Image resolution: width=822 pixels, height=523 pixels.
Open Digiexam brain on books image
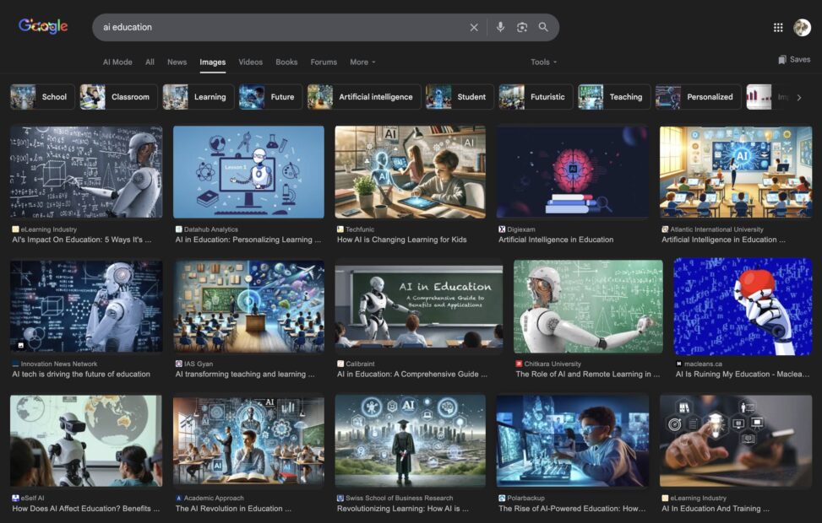573,172
